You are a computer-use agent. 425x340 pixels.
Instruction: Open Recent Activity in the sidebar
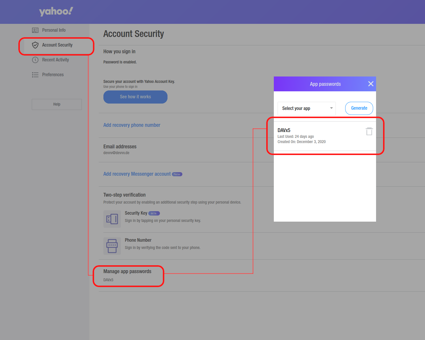[x=55, y=60]
